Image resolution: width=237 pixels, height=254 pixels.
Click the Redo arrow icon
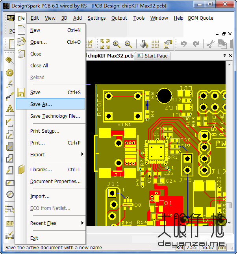pyautogui.click(x=196, y=44)
